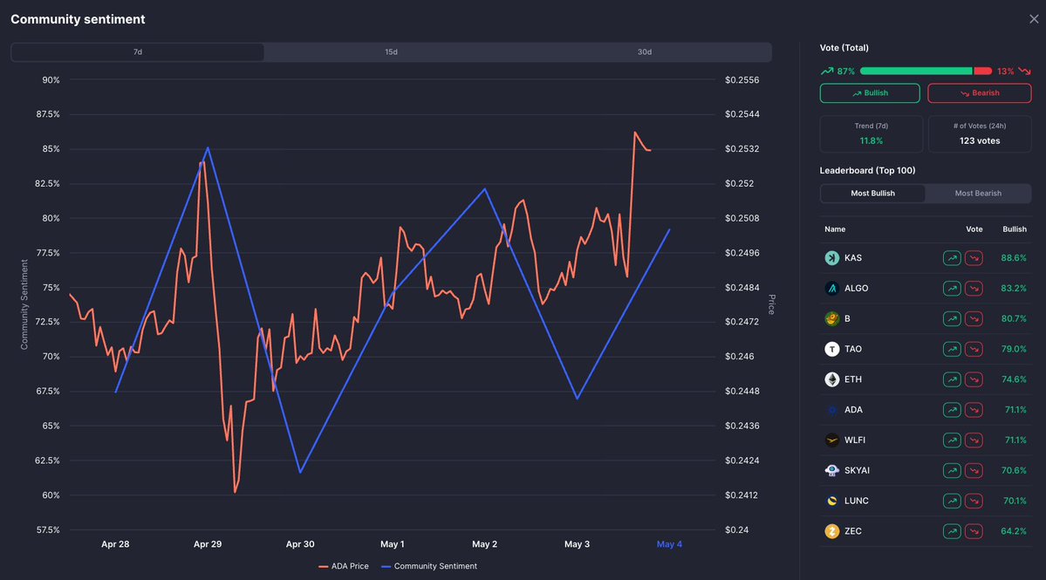The height and width of the screenshot is (580, 1046).
Task: Switch to the 30d time range
Action: 645,52
